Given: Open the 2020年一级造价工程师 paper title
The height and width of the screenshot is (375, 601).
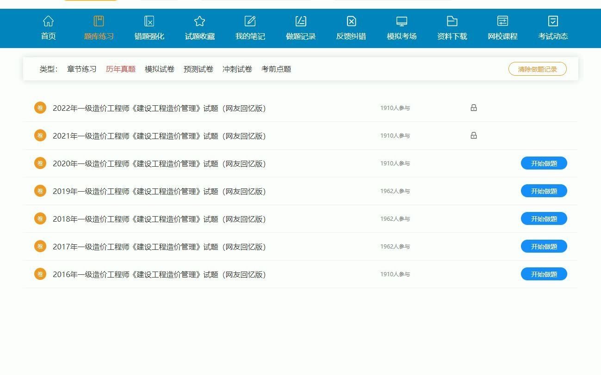Looking at the screenshot, I should click(x=159, y=163).
